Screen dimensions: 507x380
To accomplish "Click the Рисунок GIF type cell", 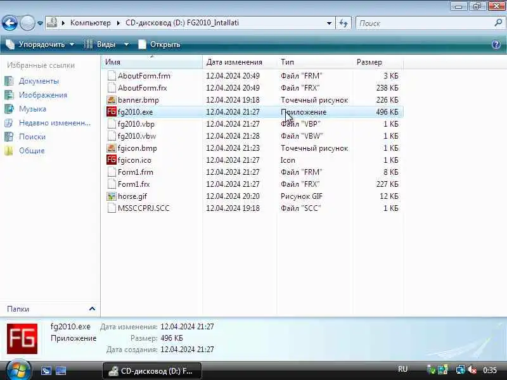I will tap(302, 196).
